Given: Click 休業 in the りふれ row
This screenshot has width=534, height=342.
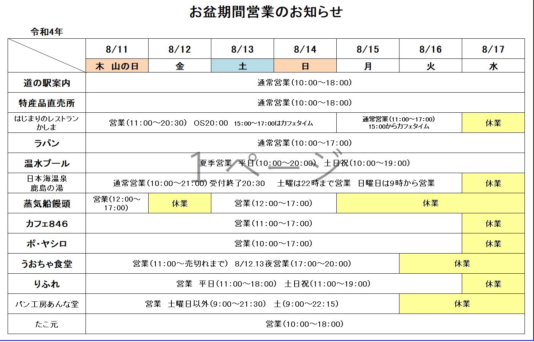Looking at the screenshot, I should click(493, 284).
